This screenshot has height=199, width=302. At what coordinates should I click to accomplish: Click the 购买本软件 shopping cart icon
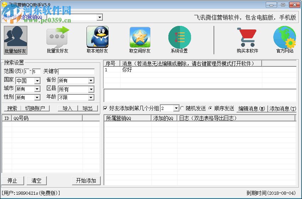pyautogui.click(x=247, y=40)
